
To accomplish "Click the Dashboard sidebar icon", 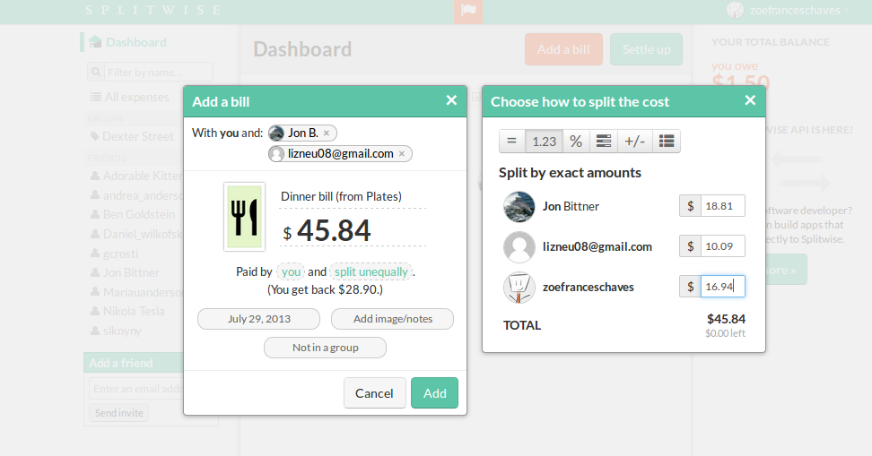I will coord(95,42).
